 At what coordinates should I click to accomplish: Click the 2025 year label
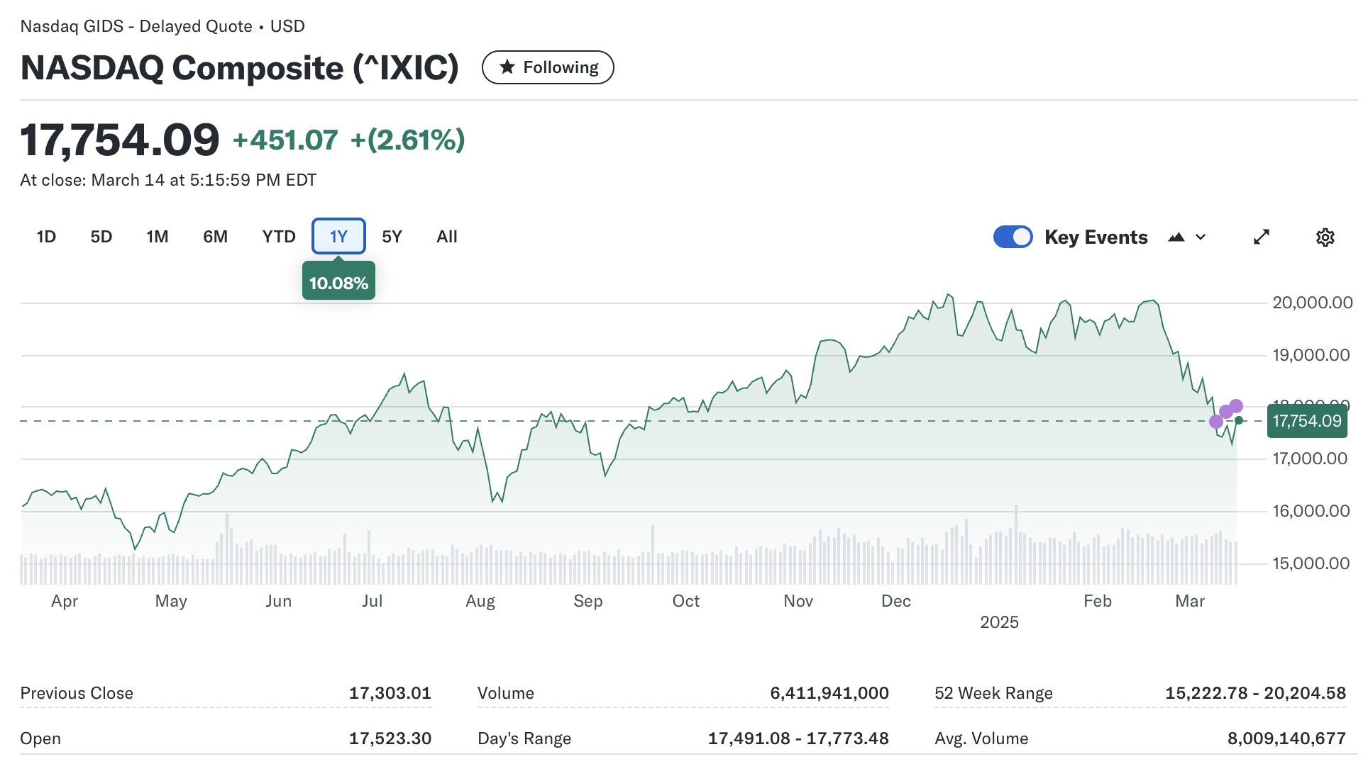[999, 622]
